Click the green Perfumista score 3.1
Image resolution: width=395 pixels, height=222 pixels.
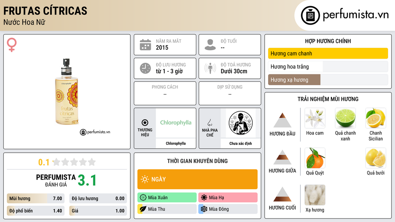[87, 180]
